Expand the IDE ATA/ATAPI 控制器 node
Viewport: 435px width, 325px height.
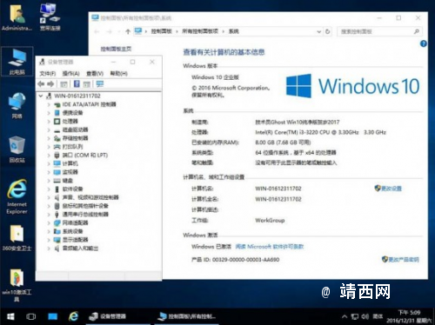click(x=49, y=104)
